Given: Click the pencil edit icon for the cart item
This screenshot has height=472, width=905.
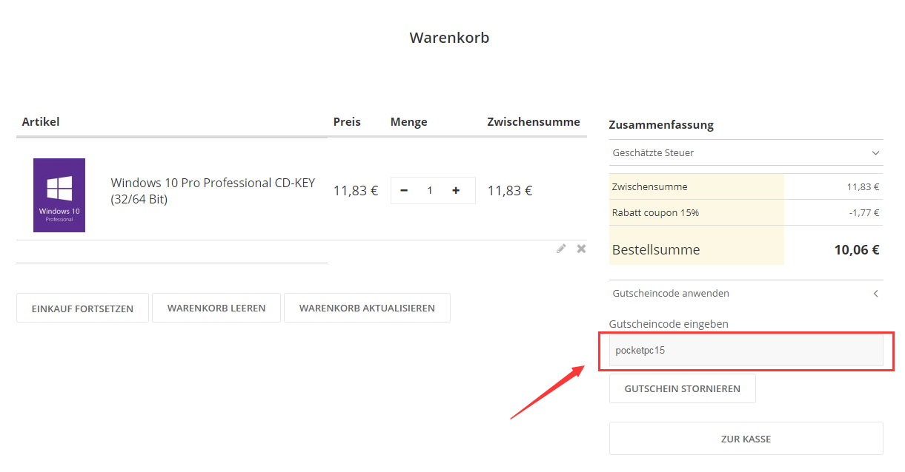Looking at the screenshot, I should point(561,249).
